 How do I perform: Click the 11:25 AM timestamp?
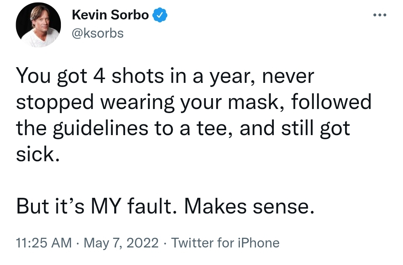[x=44, y=243]
